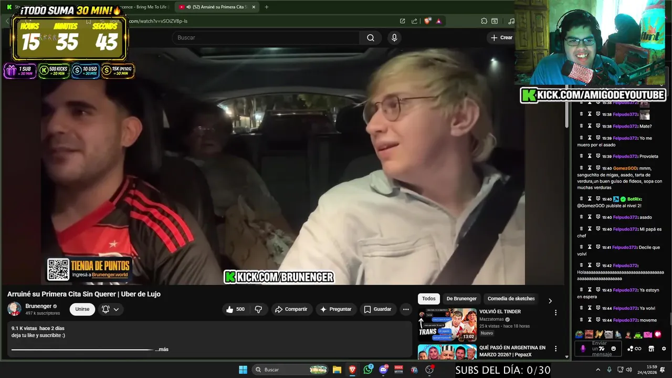Select the De Brunenger filter chip
Screen dimensions: 672x378
(x=461, y=299)
